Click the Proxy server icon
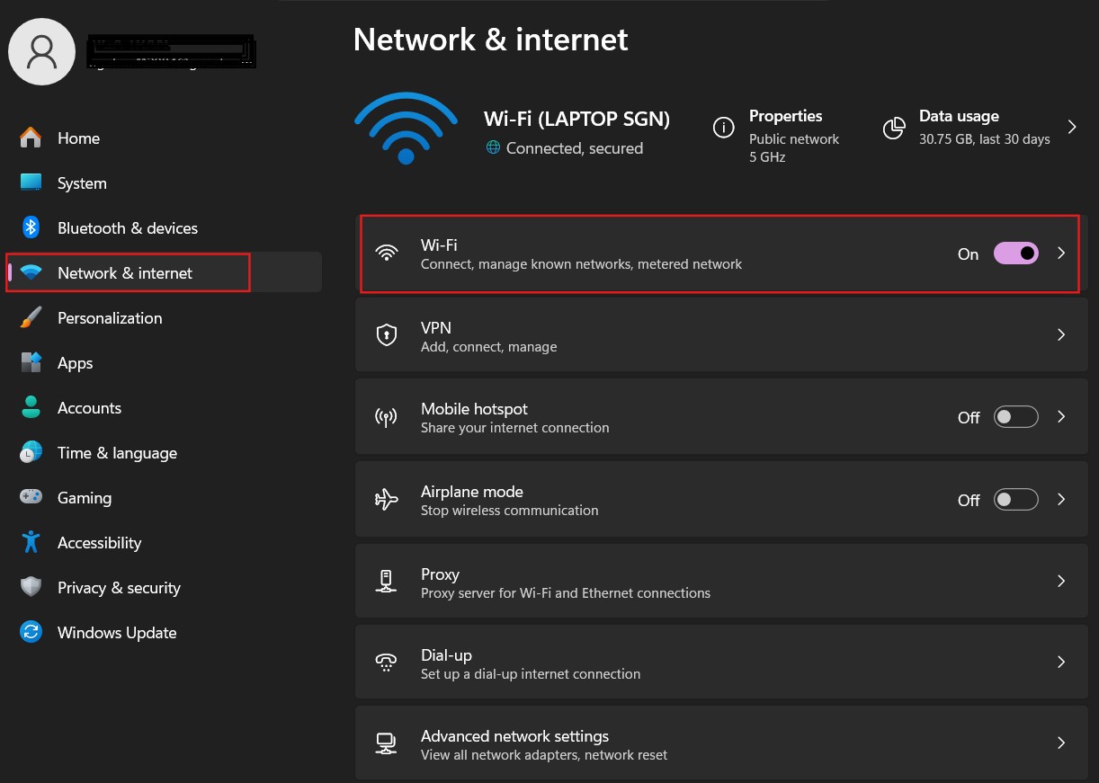This screenshot has height=783, width=1099. pos(387,582)
